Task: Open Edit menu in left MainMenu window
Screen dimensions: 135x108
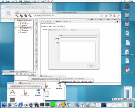Action: click(x=21, y=74)
